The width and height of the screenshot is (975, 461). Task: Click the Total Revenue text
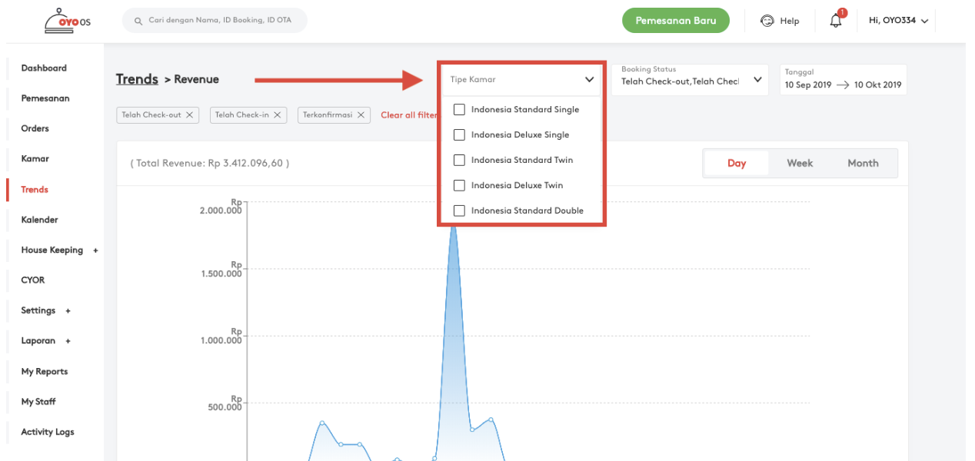210,163
